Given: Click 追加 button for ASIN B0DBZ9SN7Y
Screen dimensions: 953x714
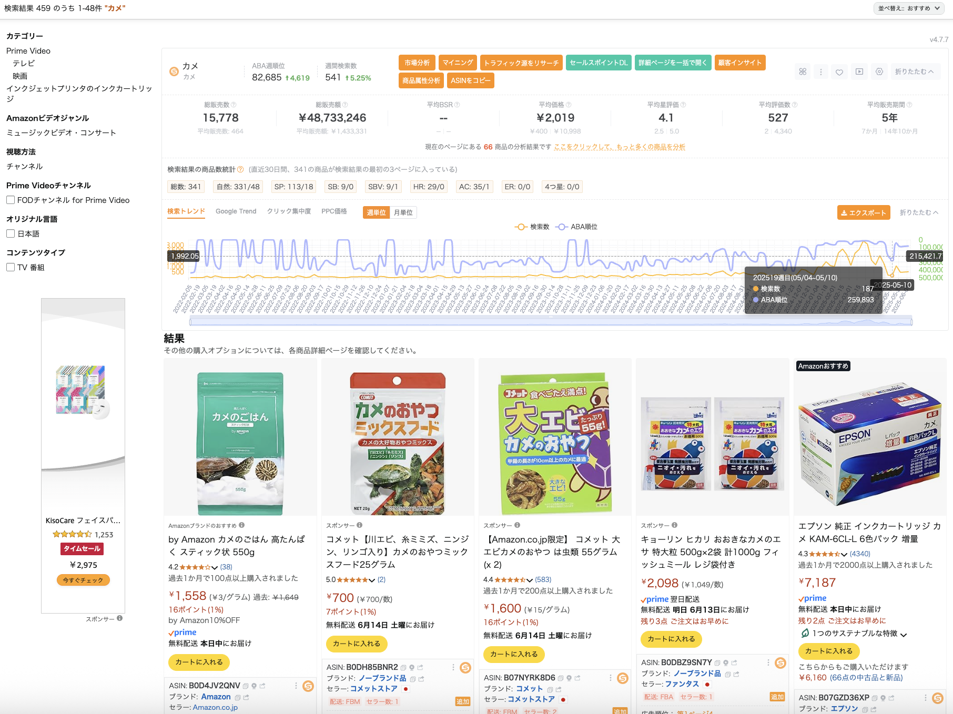Looking at the screenshot, I should (x=777, y=697).
